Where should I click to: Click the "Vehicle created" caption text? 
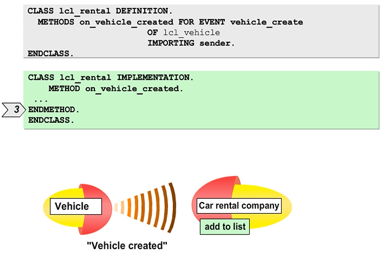coord(127,245)
